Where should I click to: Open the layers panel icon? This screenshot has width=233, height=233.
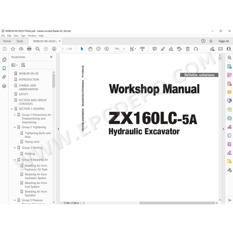coord(4,86)
